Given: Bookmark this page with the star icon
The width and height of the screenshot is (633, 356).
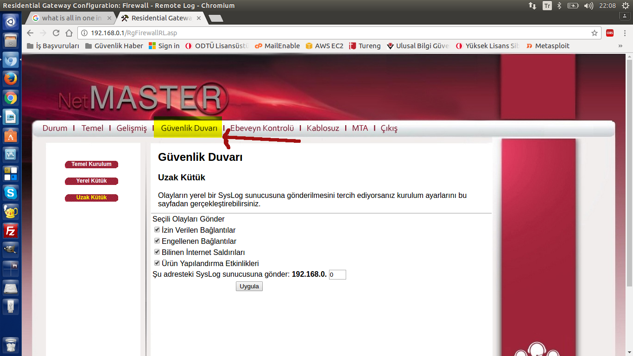Looking at the screenshot, I should point(595,33).
